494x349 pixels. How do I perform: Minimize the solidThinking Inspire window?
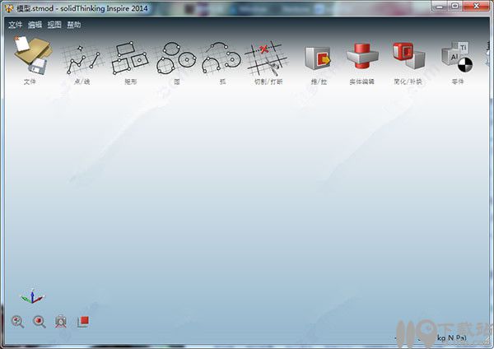pyautogui.click(x=440, y=6)
